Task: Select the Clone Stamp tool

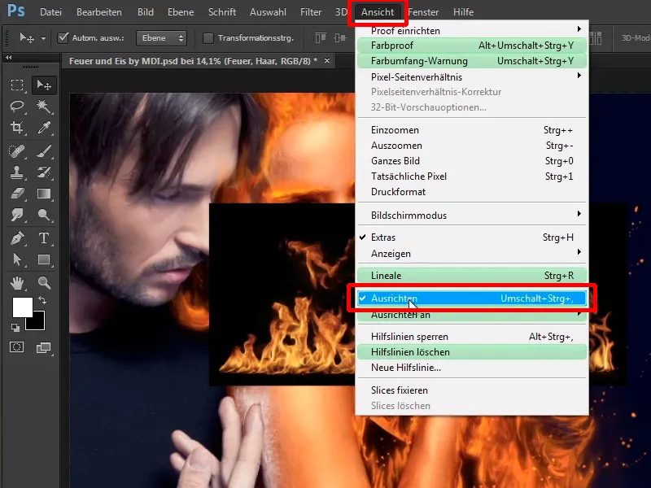Action: point(17,172)
